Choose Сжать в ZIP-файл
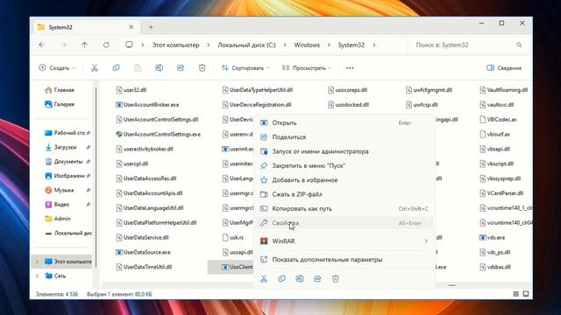 click(x=344, y=194)
